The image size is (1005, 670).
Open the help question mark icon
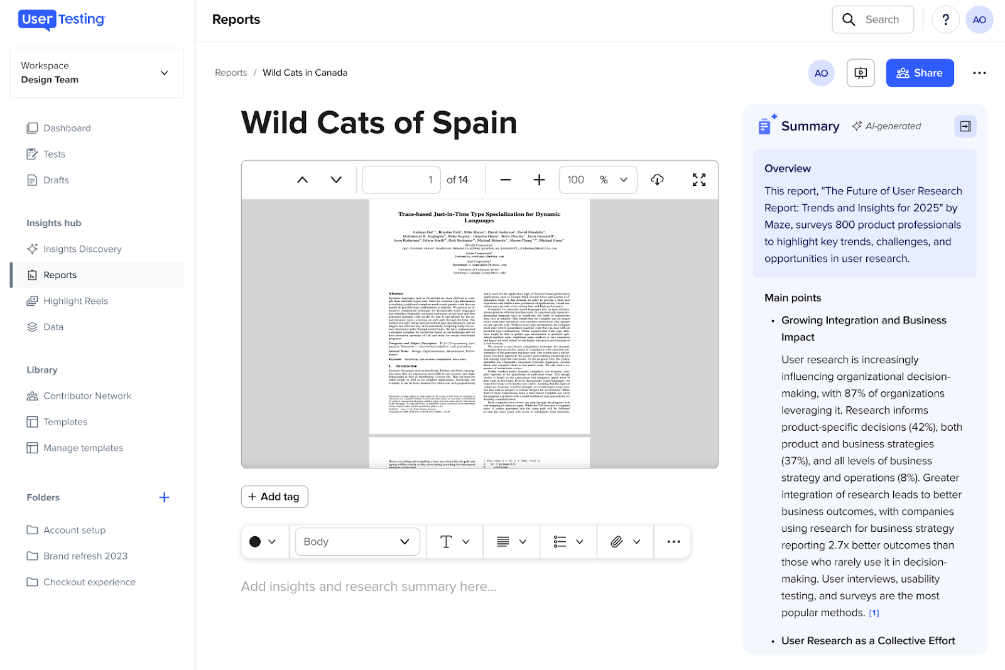click(945, 19)
